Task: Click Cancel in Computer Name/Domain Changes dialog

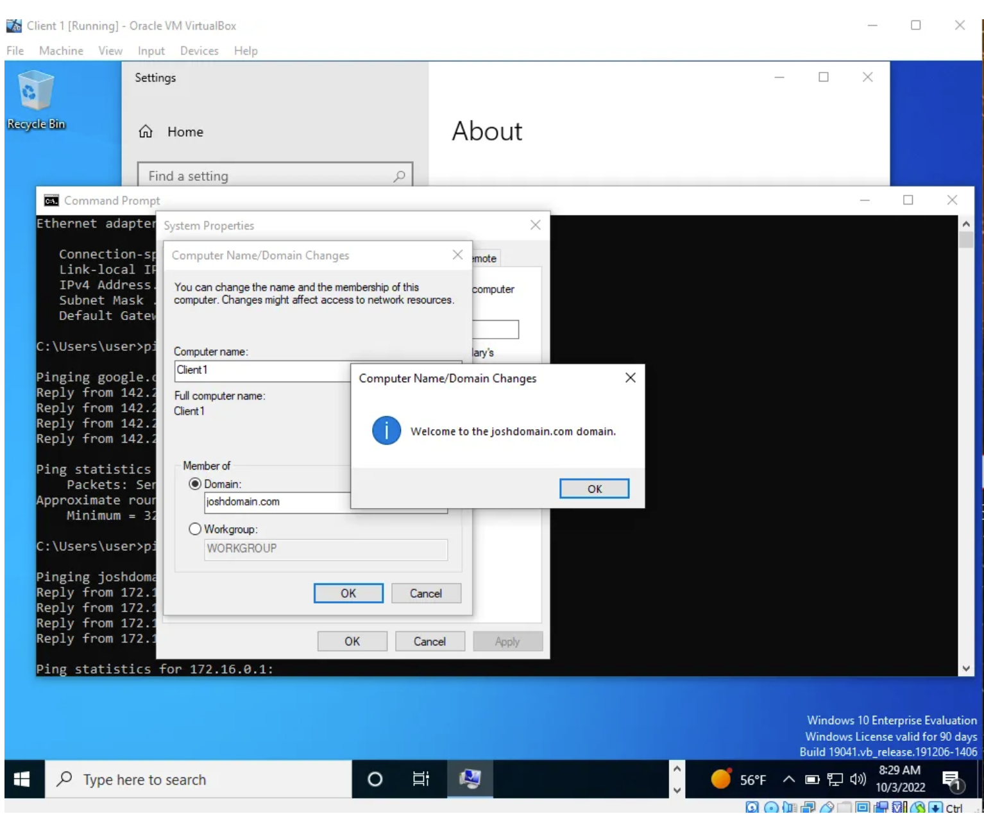Action: click(426, 593)
